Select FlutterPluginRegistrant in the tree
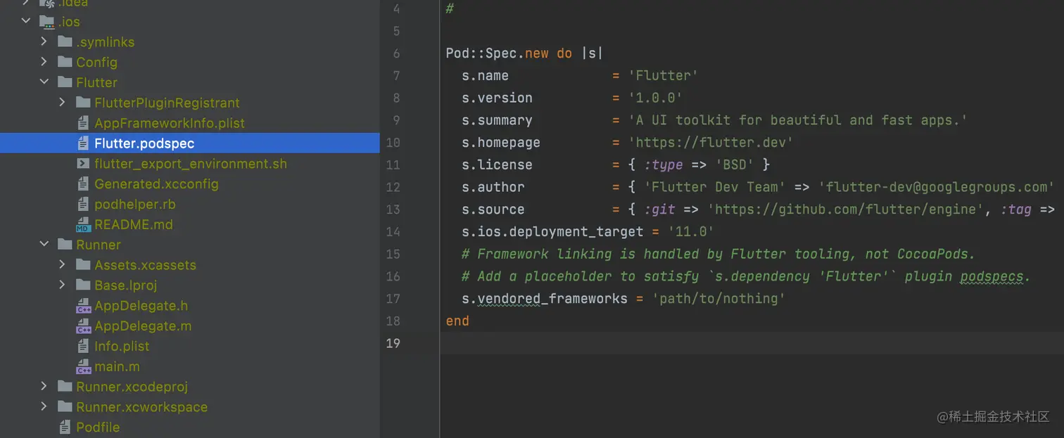Viewport: 1064px width, 438px height. click(x=167, y=103)
